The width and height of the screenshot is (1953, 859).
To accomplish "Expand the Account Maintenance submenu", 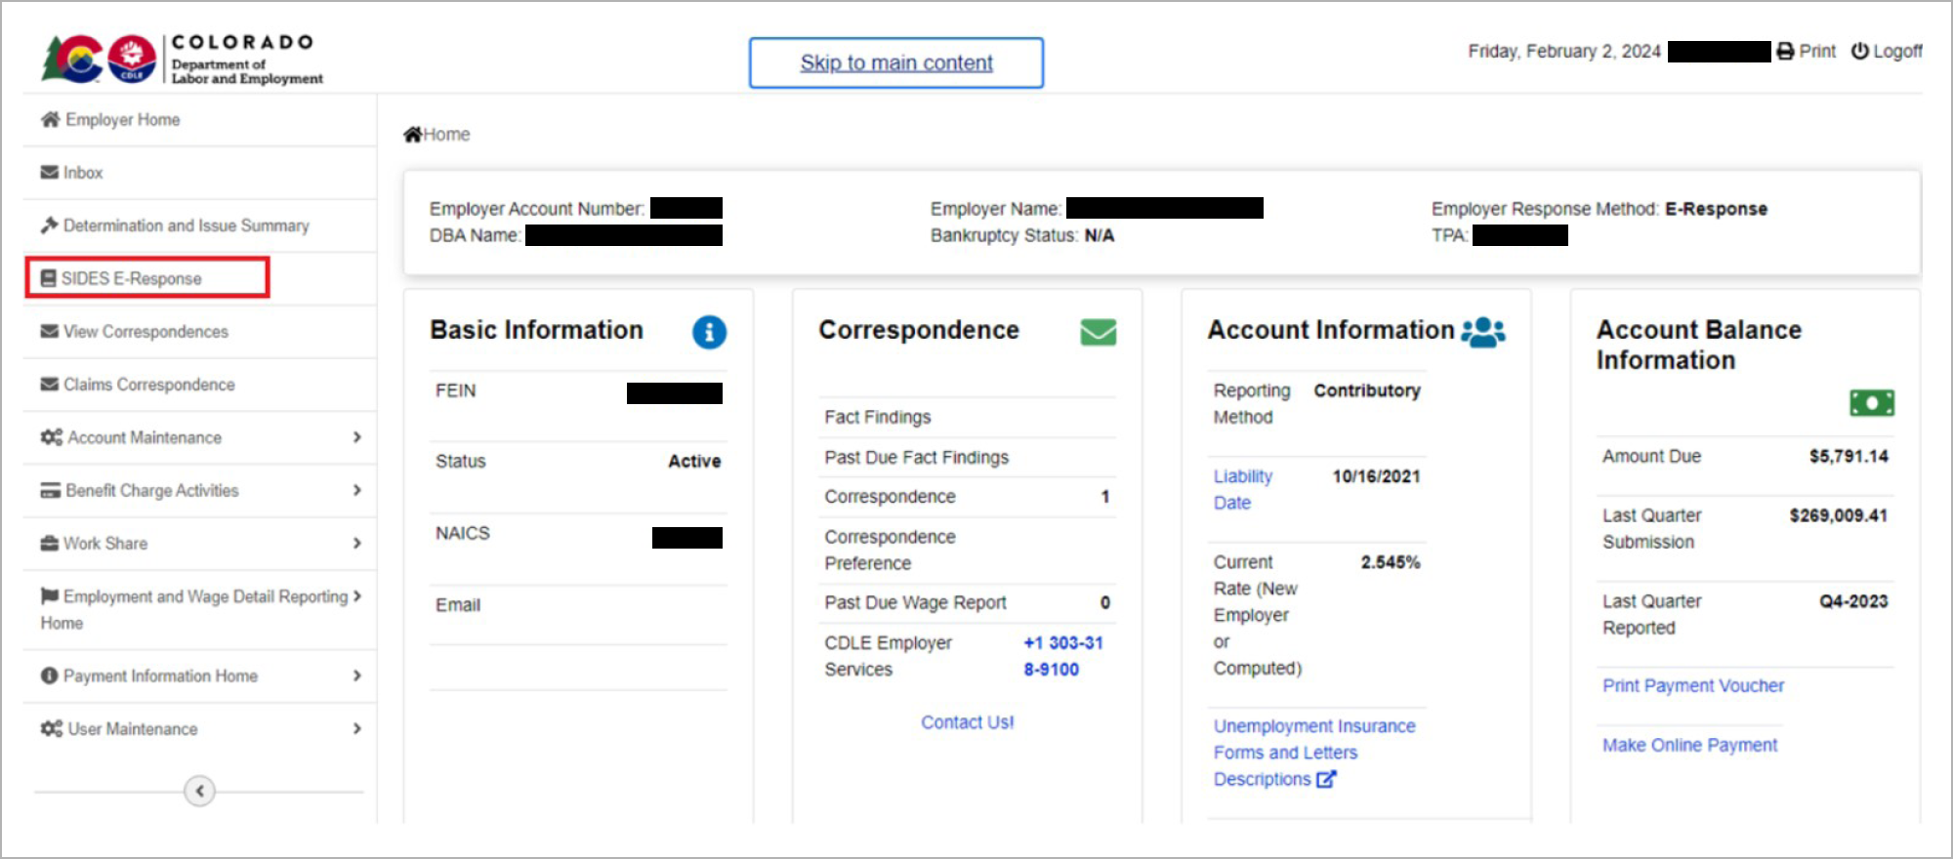I will coord(356,437).
